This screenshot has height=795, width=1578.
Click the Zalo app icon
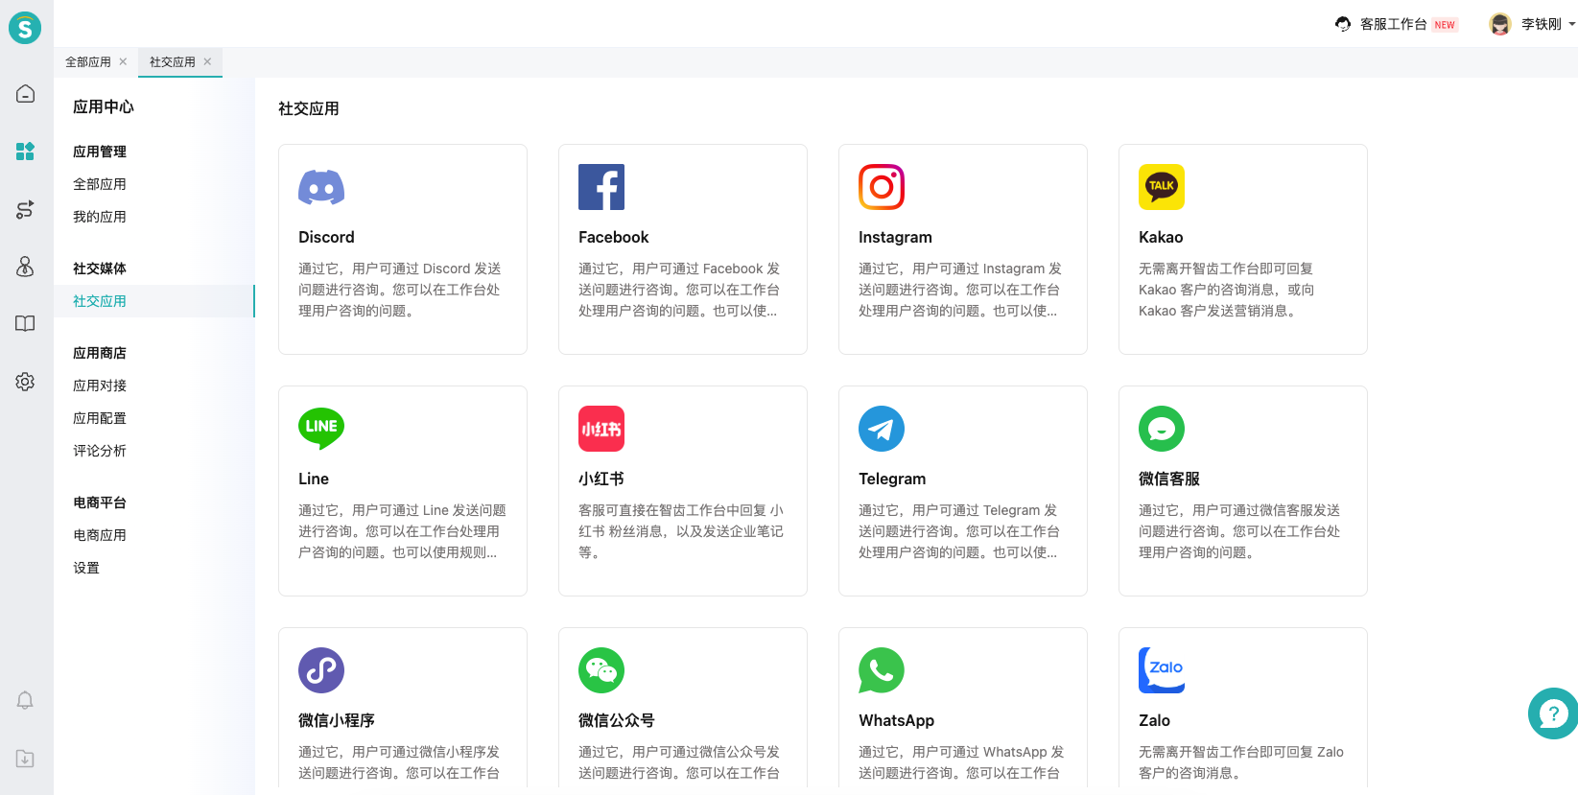(x=1162, y=670)
